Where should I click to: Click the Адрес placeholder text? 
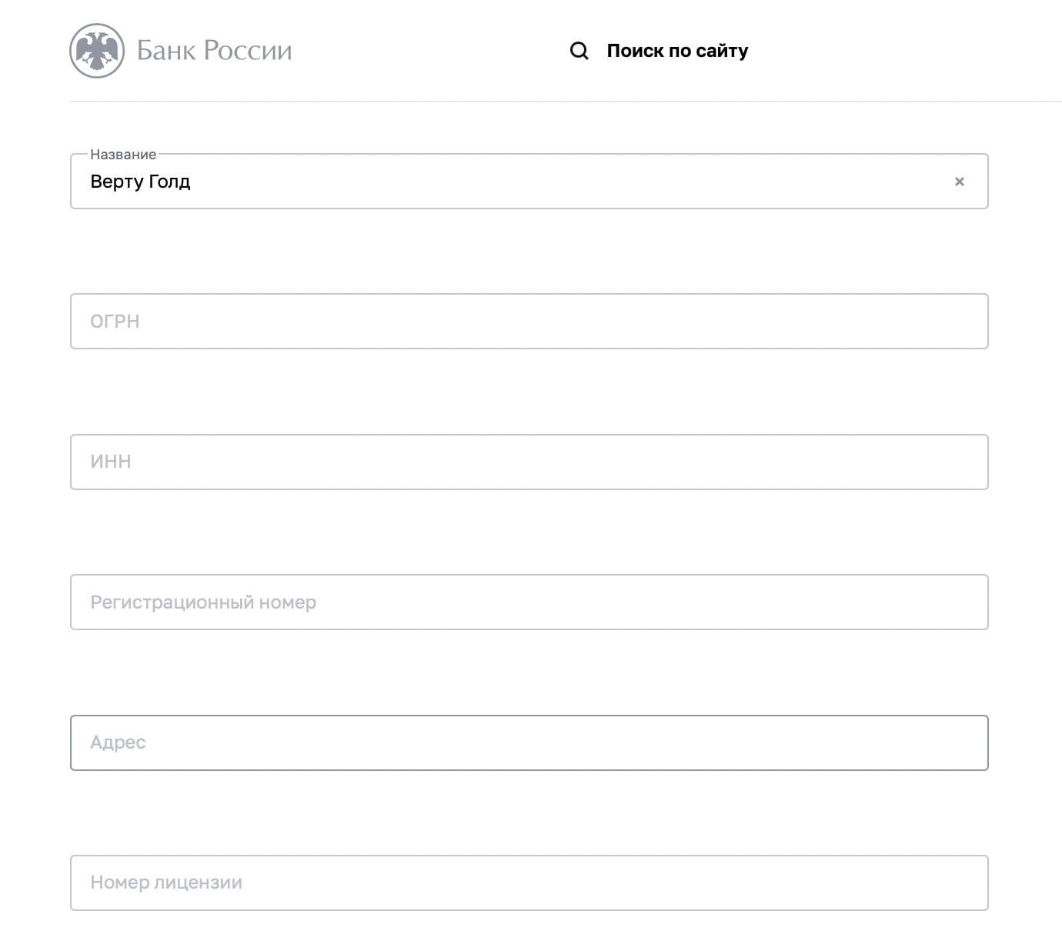pyautogui.click(x=118, y=743)
